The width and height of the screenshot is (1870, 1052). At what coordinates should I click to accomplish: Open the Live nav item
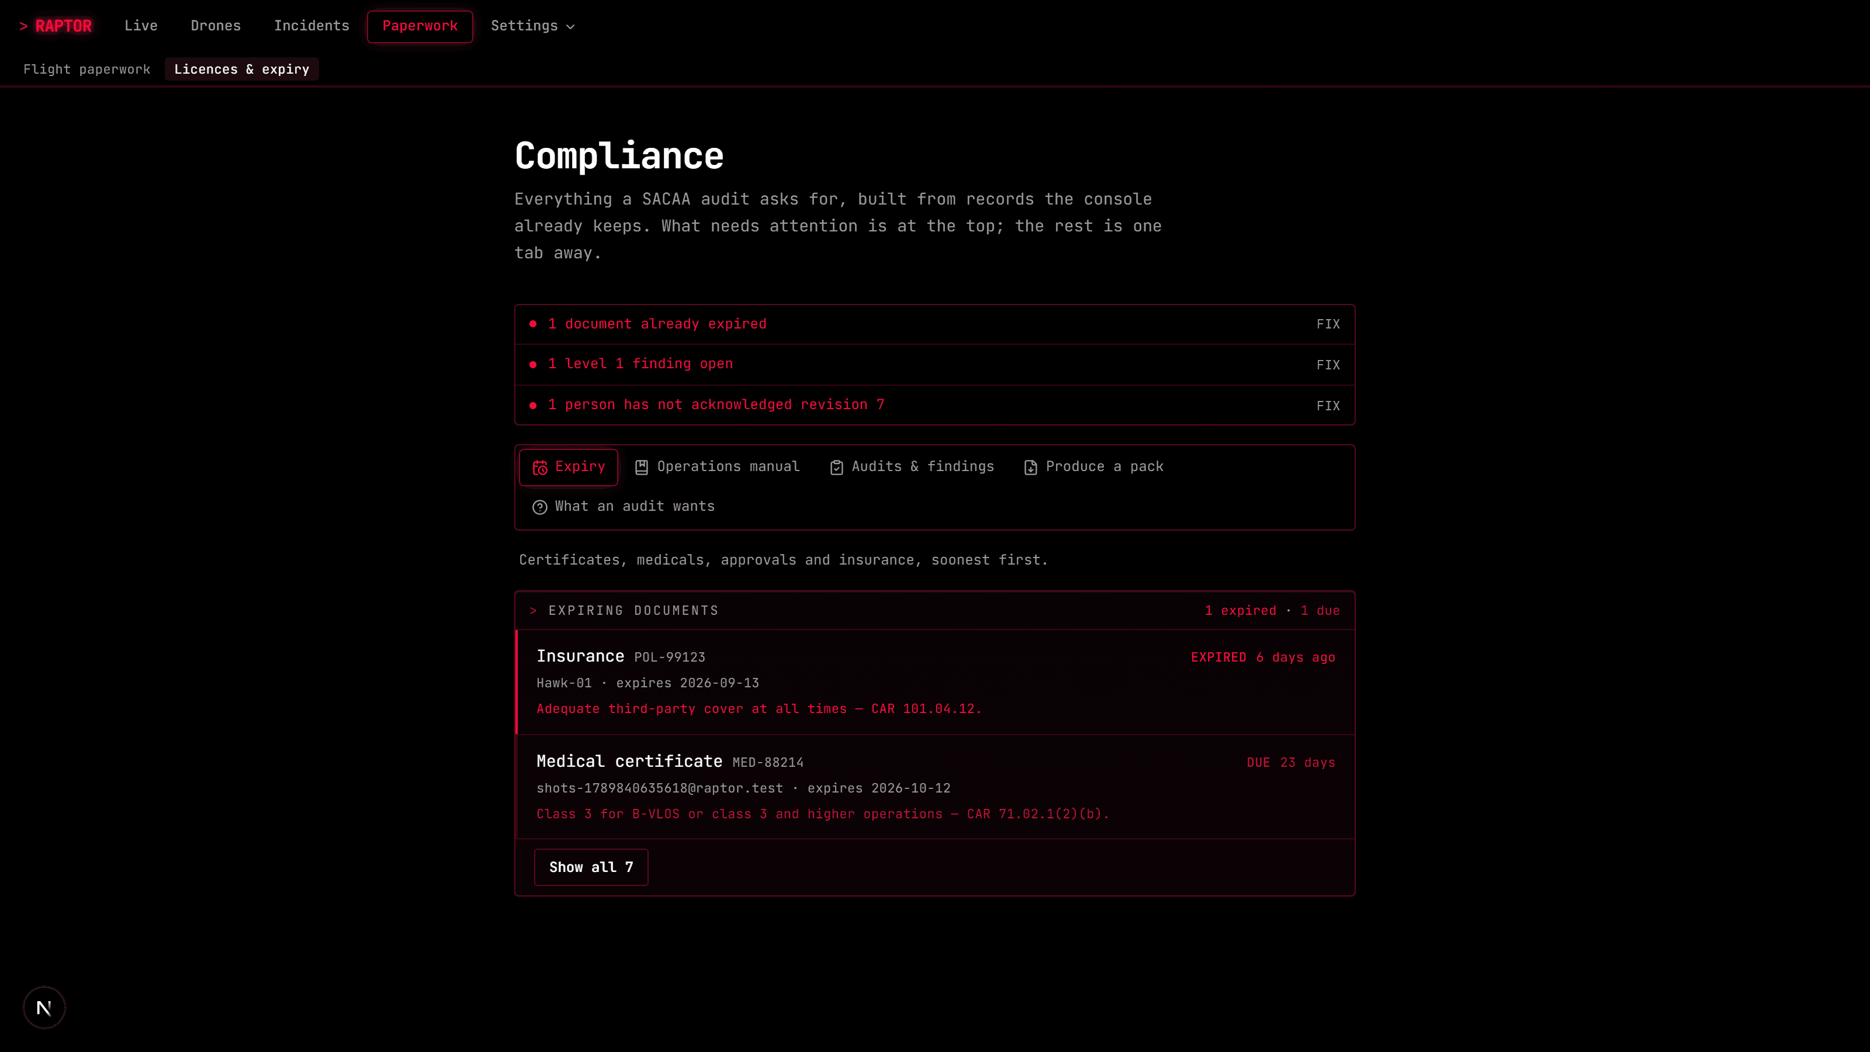(x=141, y=26)
